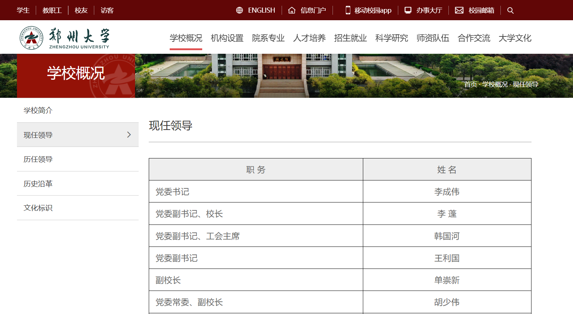
Task: Go to 招生就业 in main navigation
Action: pyautogui.click(x=350, y=38)
